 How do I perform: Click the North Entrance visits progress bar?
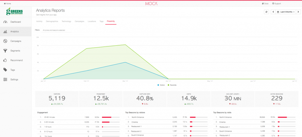click(287, 117)
